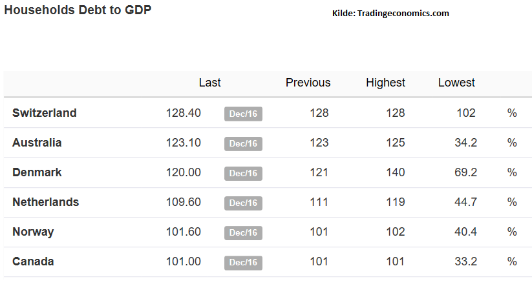Click Denmark's highest value 140
532x297 pixels.
coord(395,172)
